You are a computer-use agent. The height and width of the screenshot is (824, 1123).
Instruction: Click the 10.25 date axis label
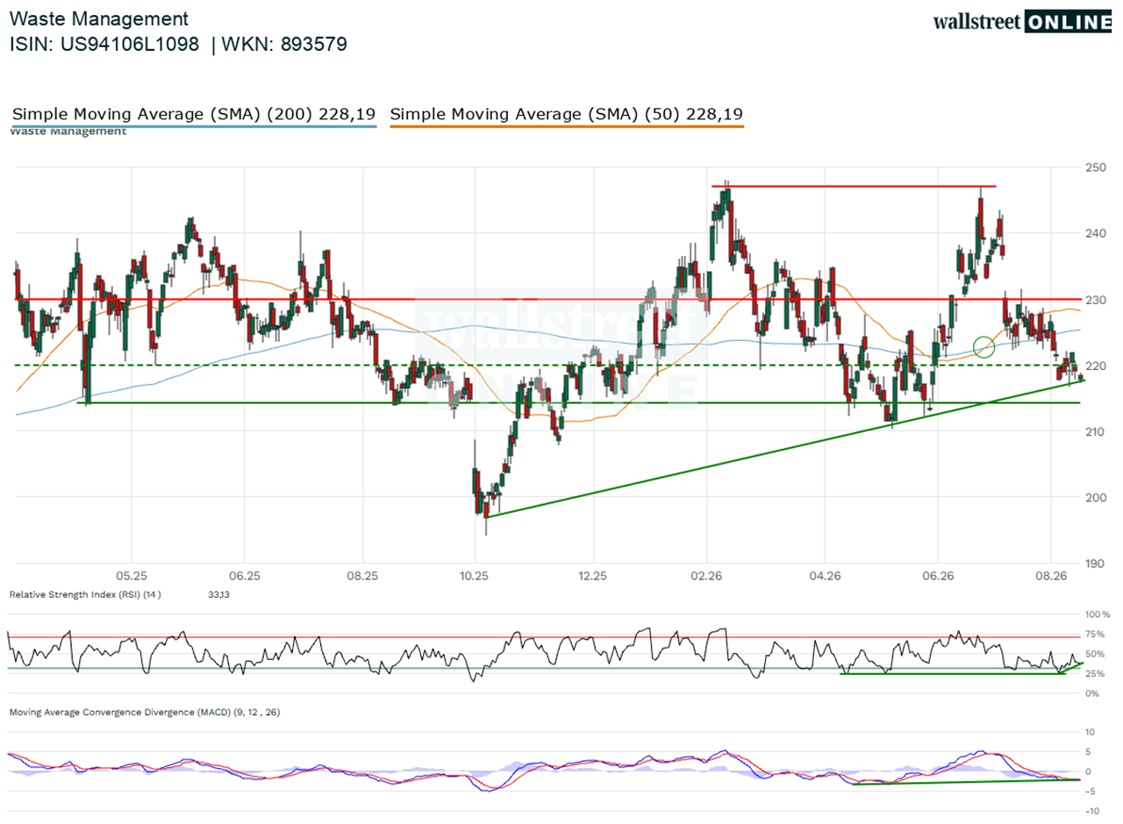coord(474,574)
